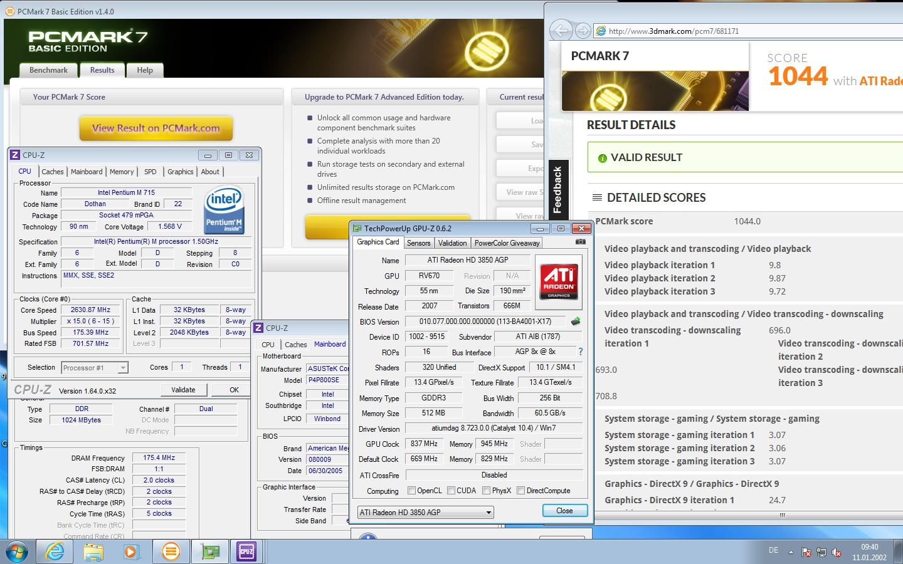This screenshot has height=564, width=903.
Task: Click the GPU-Z Close button
Action: coord(564,511)
